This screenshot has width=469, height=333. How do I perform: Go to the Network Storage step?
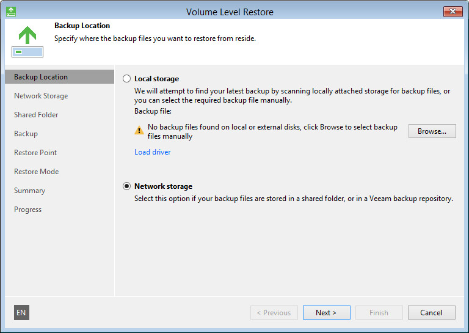pyautogui.click(x=41, y=96)
